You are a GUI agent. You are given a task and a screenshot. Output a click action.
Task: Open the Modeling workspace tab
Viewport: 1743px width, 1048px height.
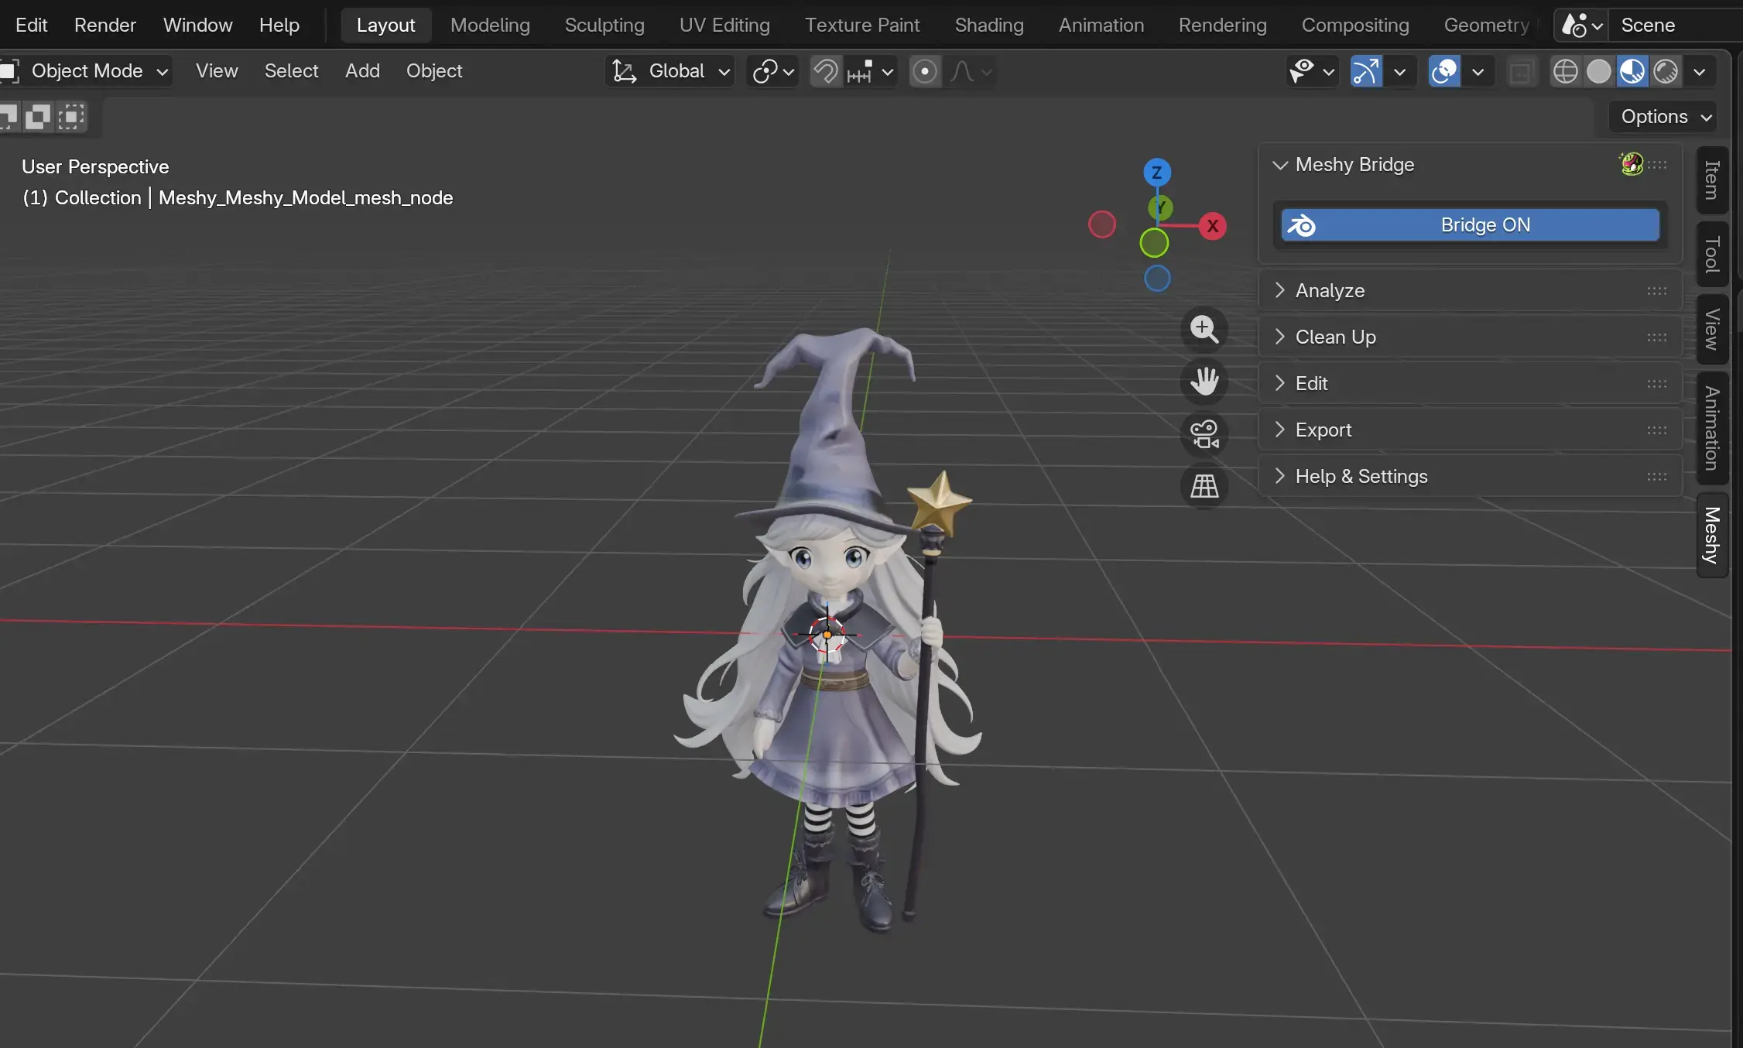(490, 26)
